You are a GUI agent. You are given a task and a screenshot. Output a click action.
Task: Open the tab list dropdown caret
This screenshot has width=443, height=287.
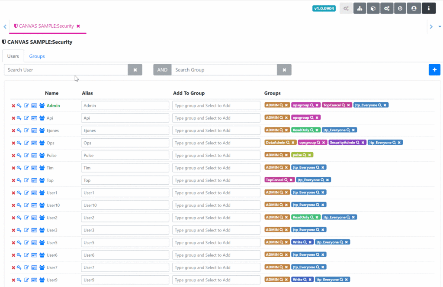point(440,26)
